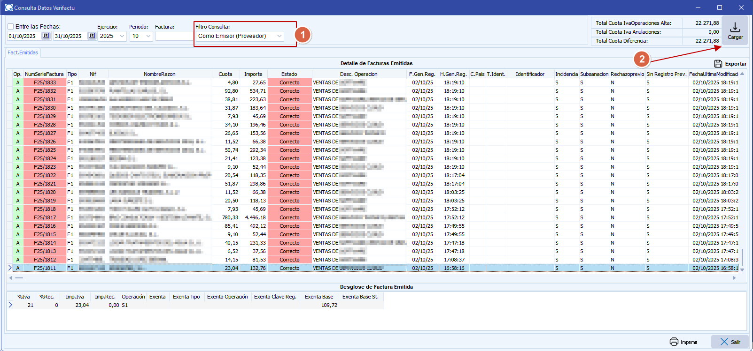
Task: Click the Cargar download icon
Action: click(x=735, y=27)
